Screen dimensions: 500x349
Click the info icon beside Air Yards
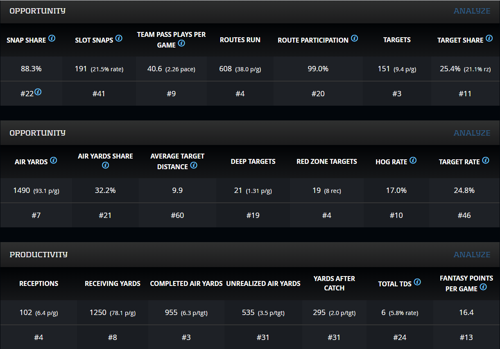click(53, 160)
